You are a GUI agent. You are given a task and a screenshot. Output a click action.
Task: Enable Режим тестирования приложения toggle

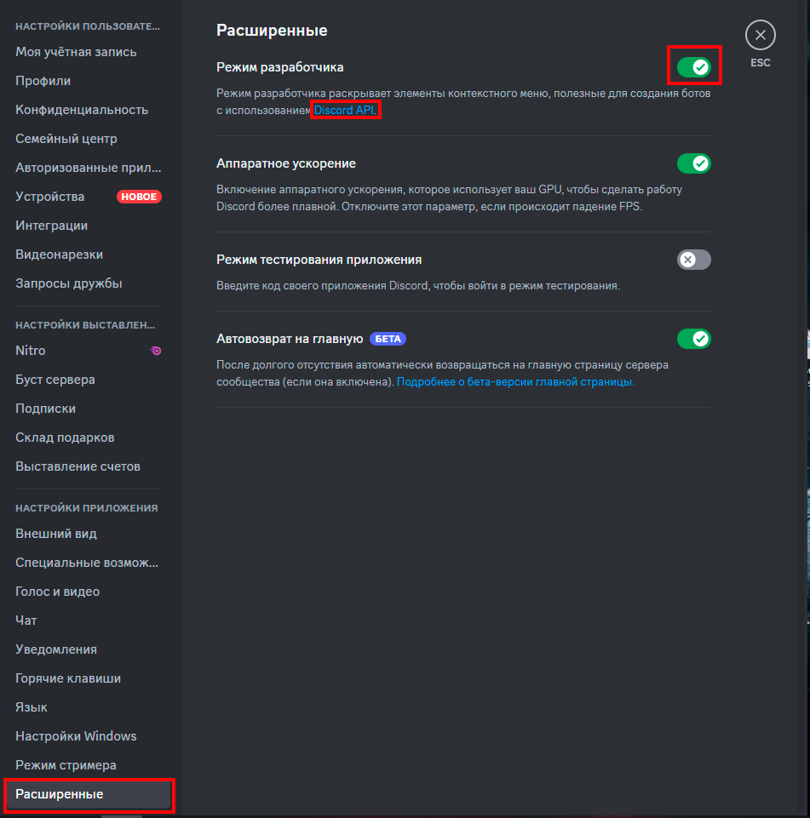point(693,260)
